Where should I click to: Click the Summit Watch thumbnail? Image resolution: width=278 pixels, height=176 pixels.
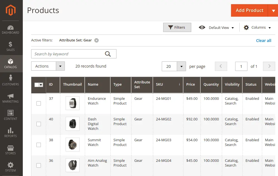tap(72, 145)
